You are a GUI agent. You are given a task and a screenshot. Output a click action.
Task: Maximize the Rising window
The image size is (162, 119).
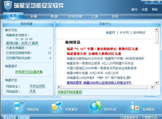click(x=152, y=2)
